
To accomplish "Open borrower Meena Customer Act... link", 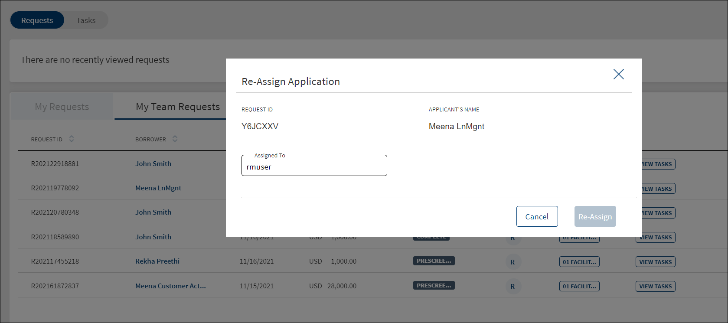I will pyautogui.click(x=170, y=286).
